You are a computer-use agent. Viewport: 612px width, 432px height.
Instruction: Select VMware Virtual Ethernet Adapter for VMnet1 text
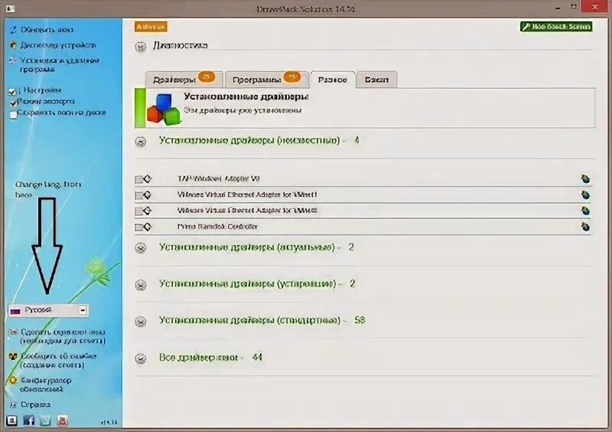click(x=247, y=195)
